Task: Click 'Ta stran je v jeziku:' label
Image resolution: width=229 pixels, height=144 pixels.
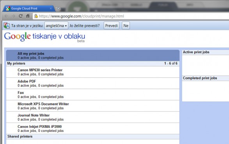Action: point(27,26)
